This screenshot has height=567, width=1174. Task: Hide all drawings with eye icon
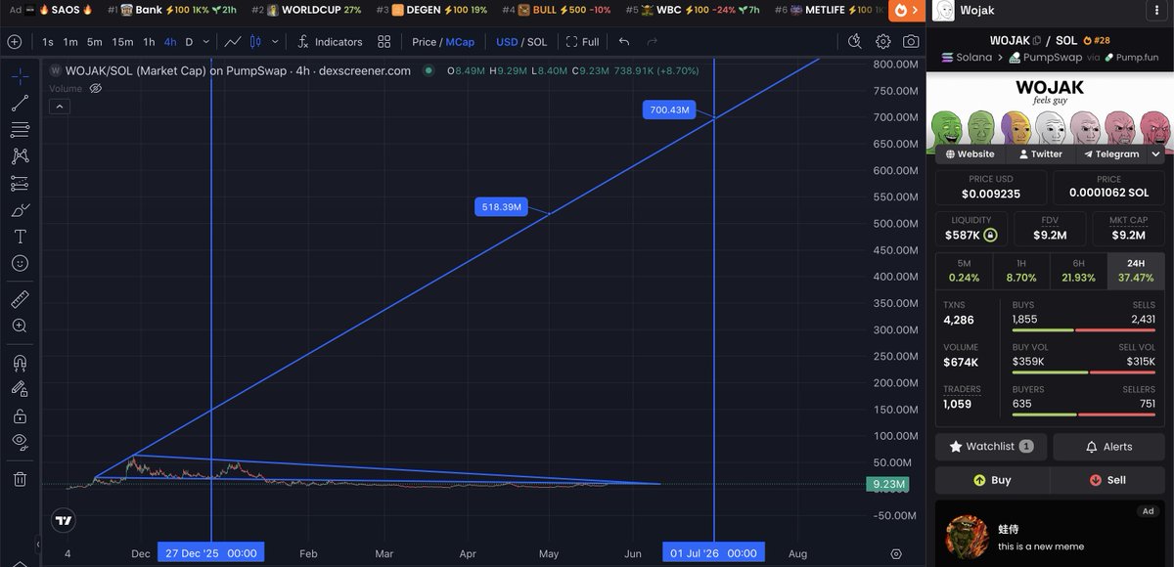[20, 442]
